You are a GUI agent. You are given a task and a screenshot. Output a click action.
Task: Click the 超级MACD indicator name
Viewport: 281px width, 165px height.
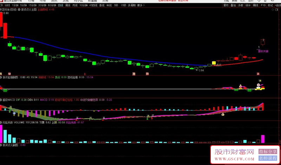pyautogui.click(x=9, y=100)
